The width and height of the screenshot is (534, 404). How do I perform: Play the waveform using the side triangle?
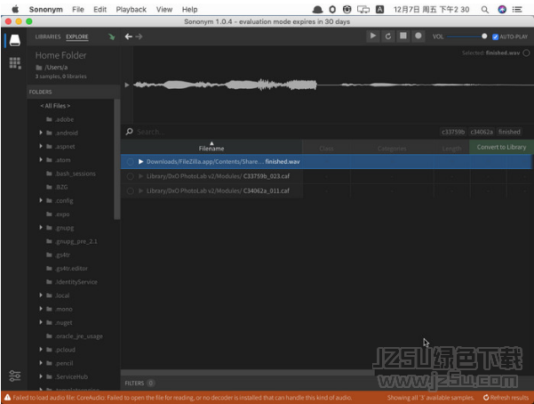(127, 85)
